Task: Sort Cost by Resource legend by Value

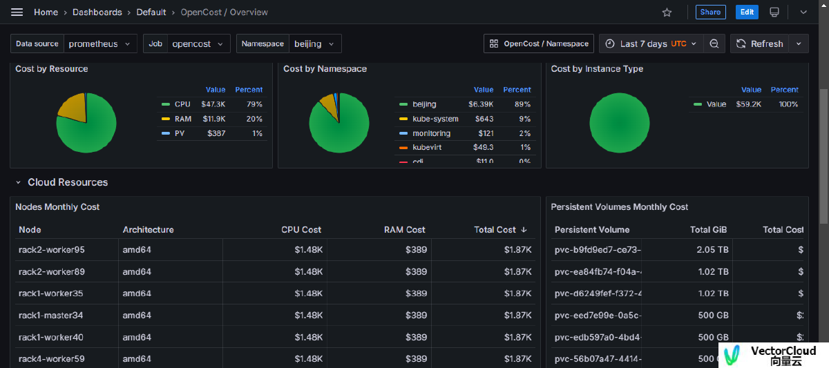Action: (x=216, y=90)
